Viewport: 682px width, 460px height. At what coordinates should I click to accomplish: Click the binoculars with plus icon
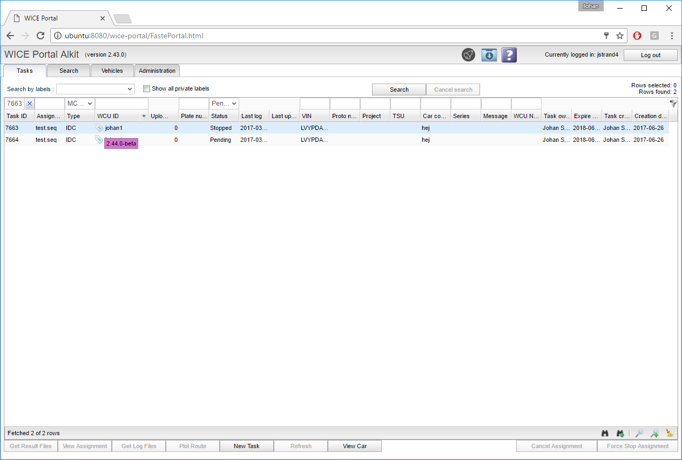620,433
